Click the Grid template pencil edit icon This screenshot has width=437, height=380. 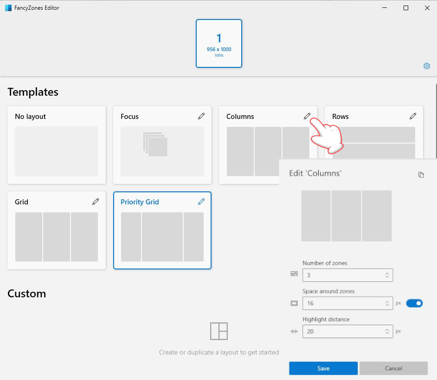click(95, 202)
